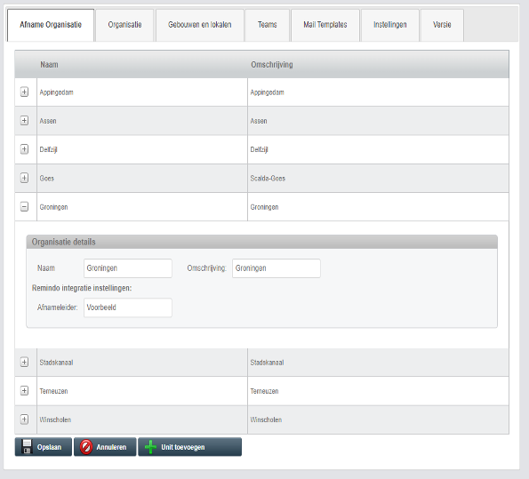Click the Opslaan save button
The width and height of the screenshot is (529, 479).
point(44,447)
